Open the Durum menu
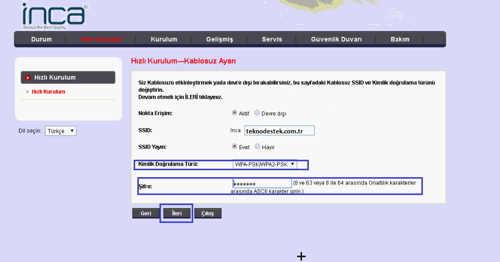 pyautogui.click(x=41, y=40)
